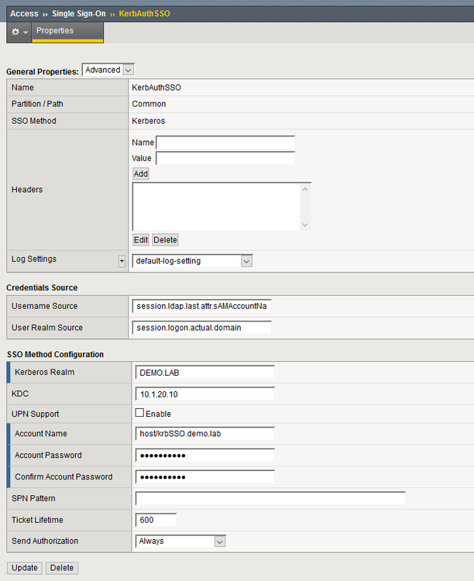Viewport: 474px width, 581px height.
Task: Click the SPN Pattern input field
Action: (270, 498)
